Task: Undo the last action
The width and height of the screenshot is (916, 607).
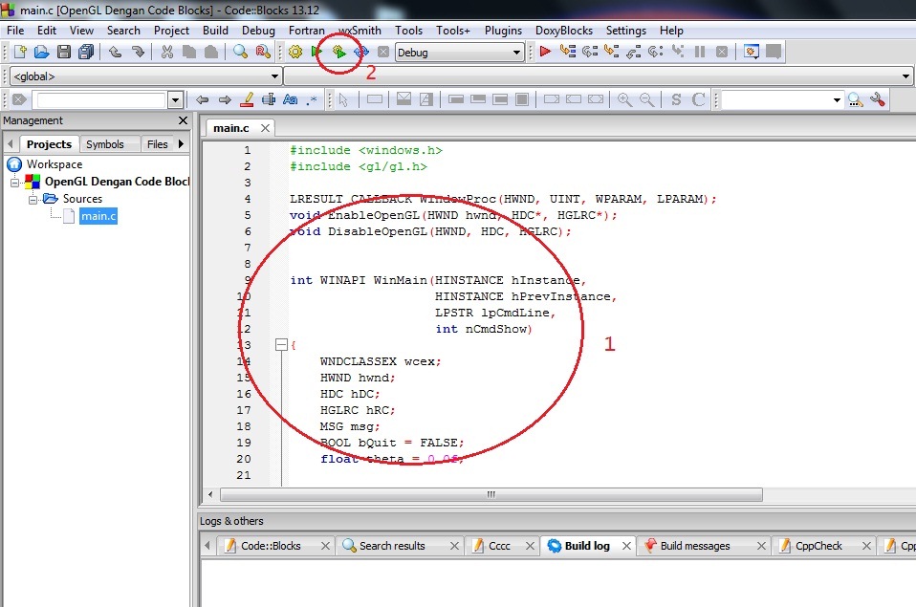Action: (117, 52)
